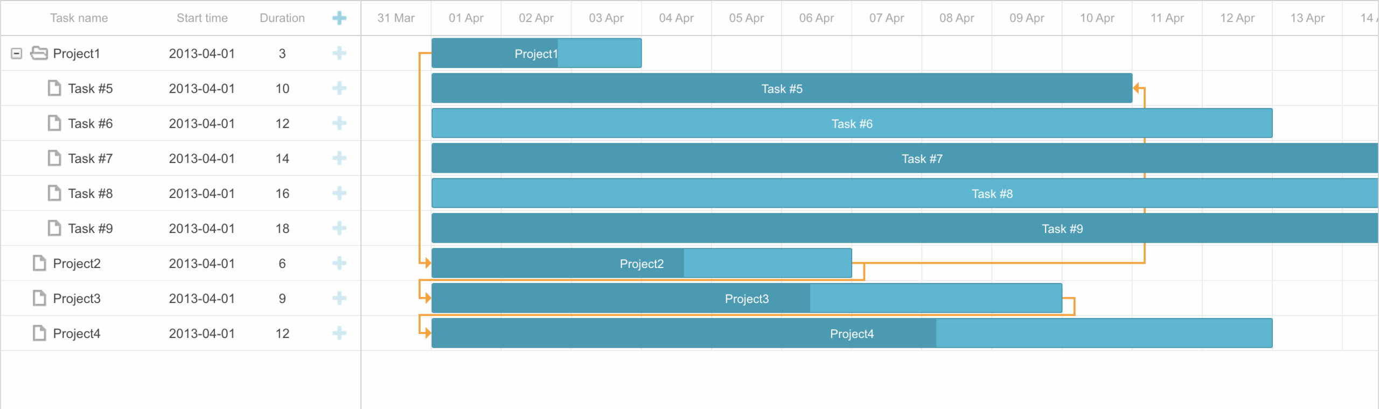Click the document icon beside Task #7
This screenshot has width=1379, height=409.
54,158
